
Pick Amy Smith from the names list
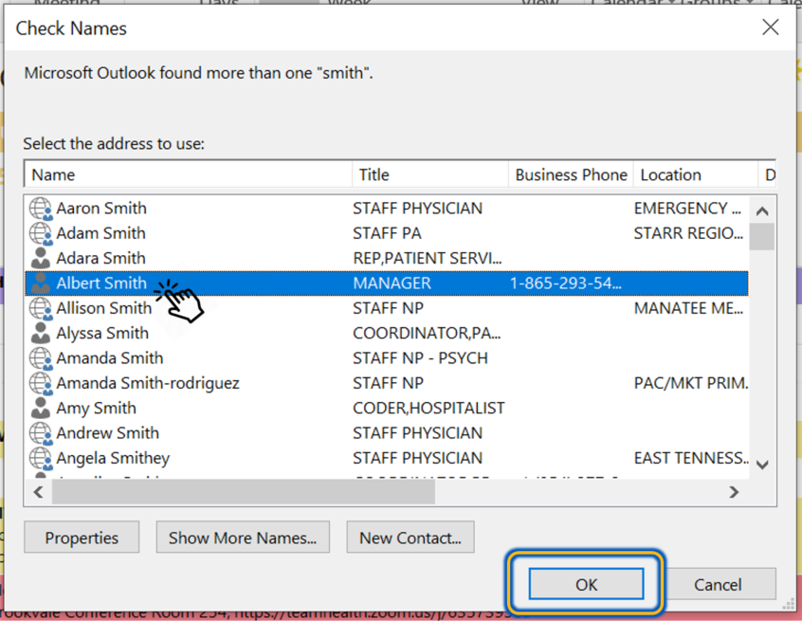coord(387,409)
